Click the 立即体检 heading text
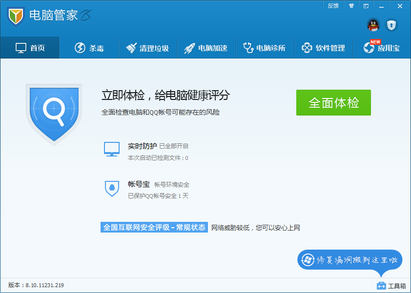411x293 pixels. click(x=165, y=95)
